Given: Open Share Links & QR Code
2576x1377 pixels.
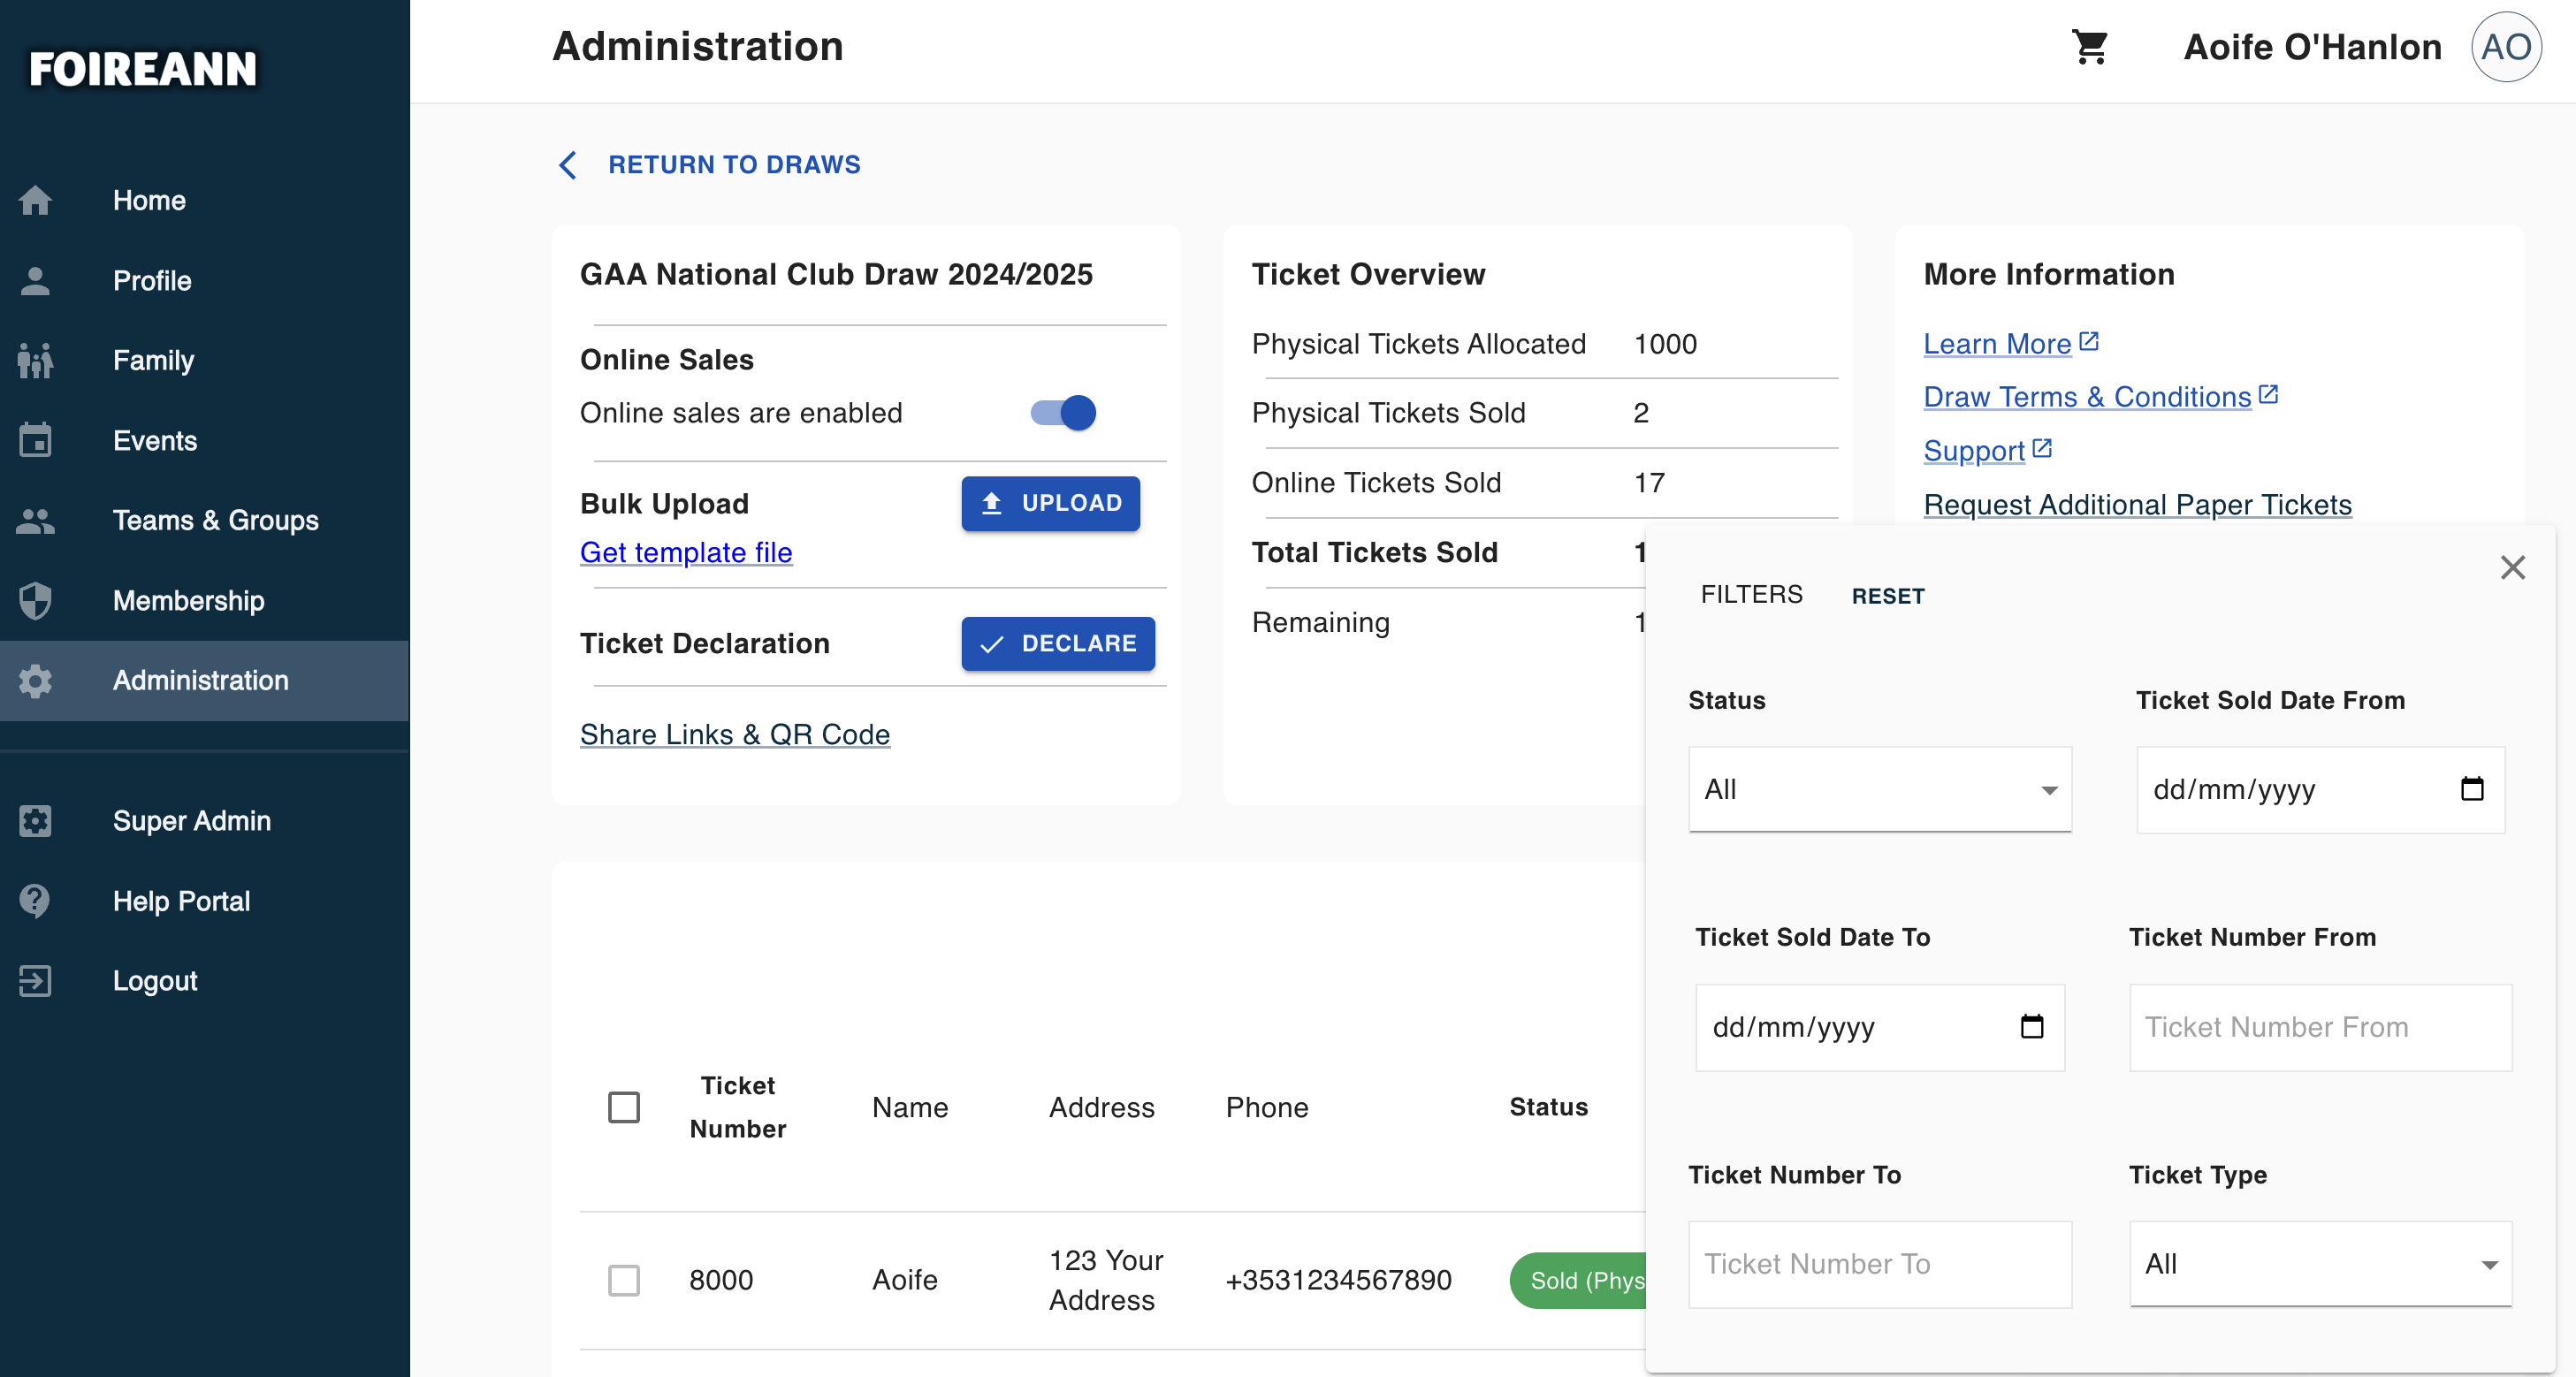Looking at the screenshot, I should pos(735,734).
